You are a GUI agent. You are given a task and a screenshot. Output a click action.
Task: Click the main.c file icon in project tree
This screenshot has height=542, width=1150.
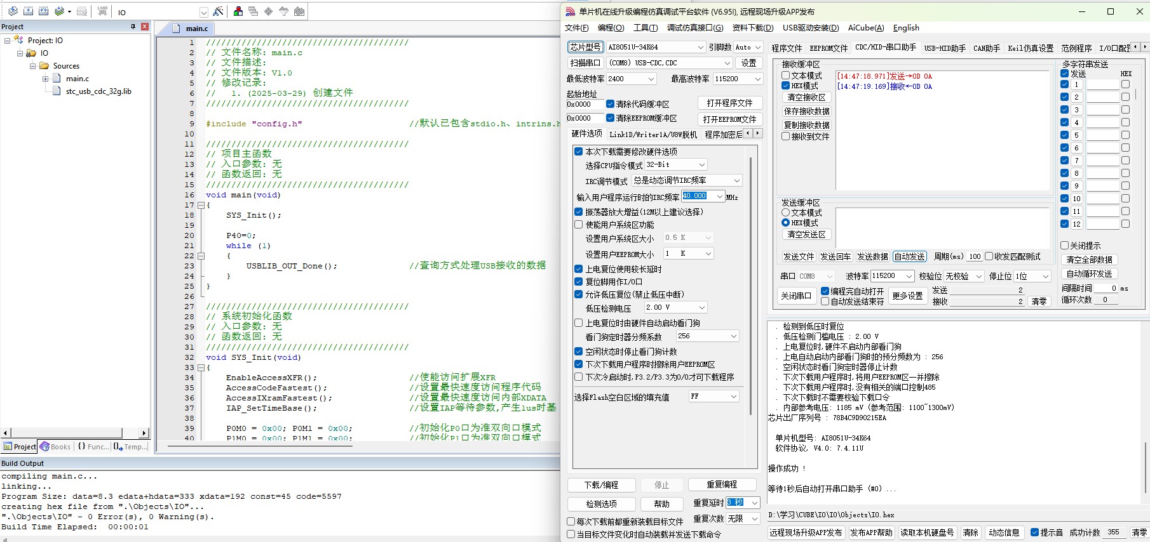(57, 79)
